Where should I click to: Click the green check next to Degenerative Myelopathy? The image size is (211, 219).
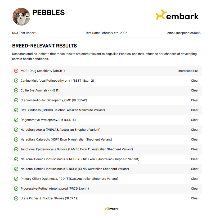pos(16,120)
